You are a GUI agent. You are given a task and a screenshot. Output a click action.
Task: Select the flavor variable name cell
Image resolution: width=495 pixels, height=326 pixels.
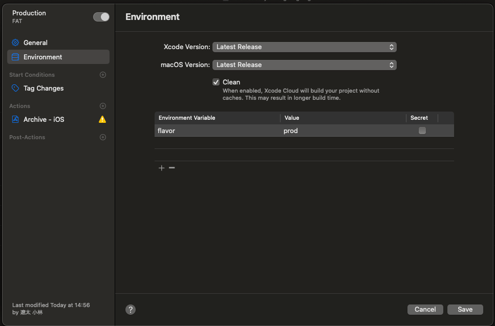217,131
